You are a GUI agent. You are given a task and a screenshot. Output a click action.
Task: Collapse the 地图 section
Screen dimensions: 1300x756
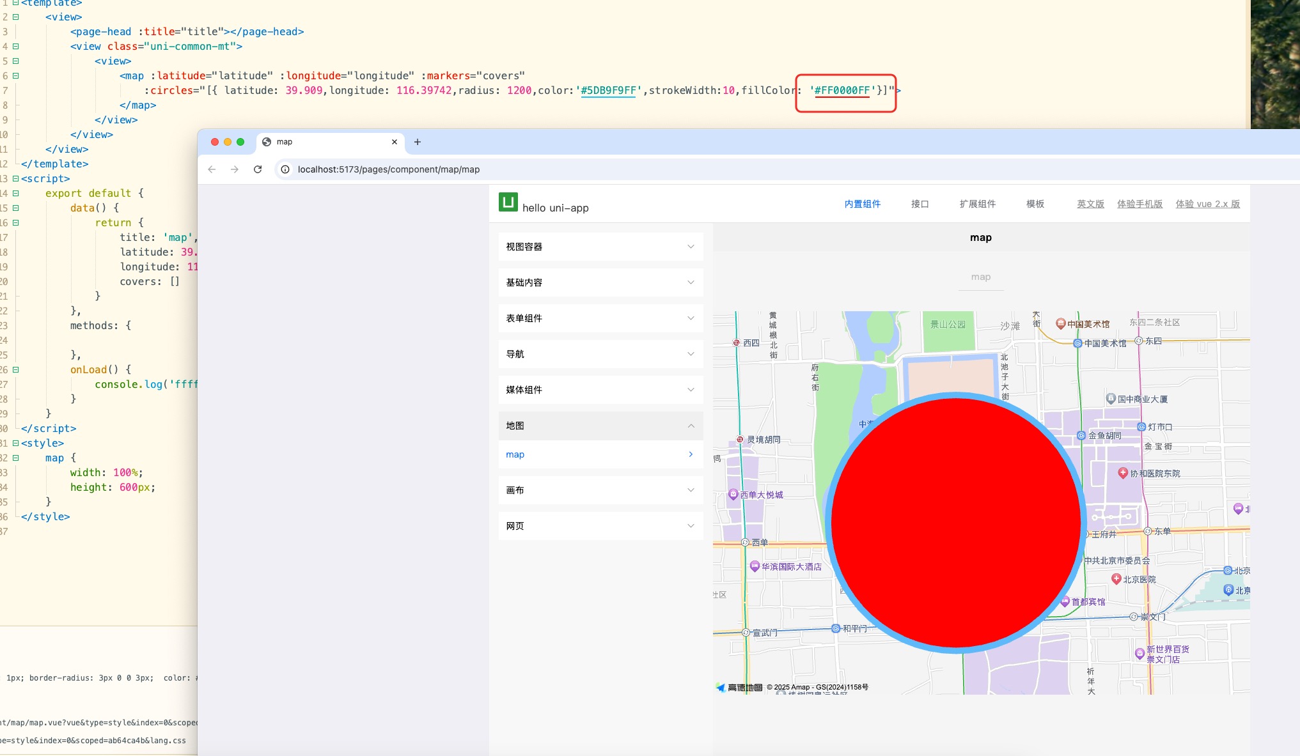[600, 426]
